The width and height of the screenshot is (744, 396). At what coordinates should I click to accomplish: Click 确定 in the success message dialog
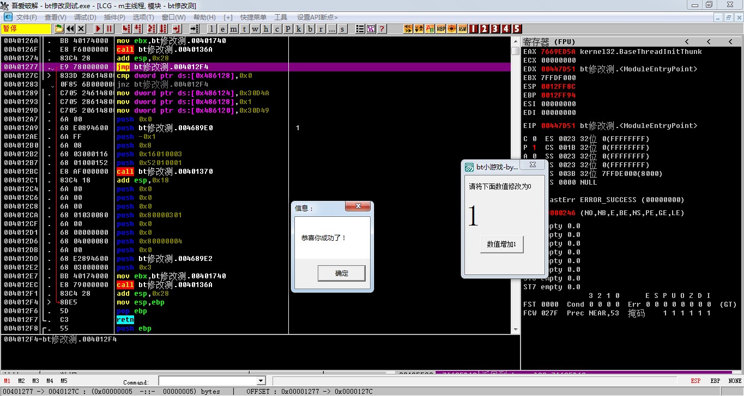(341, 273)
